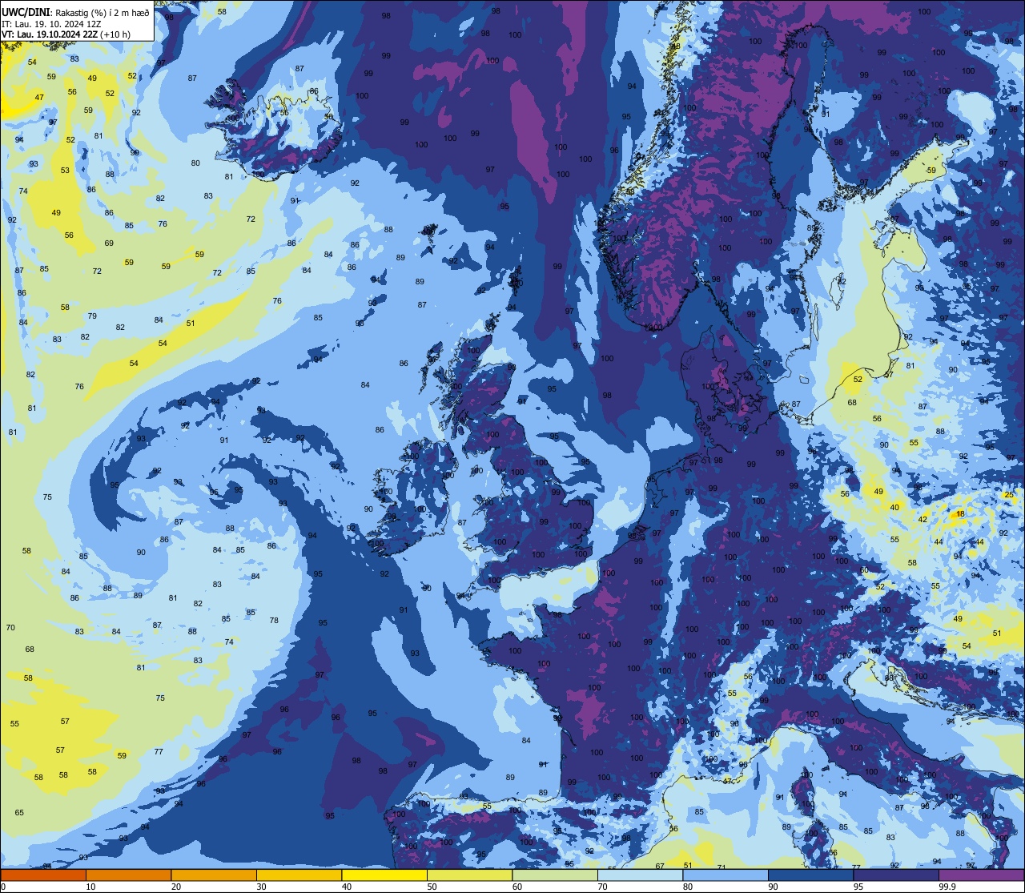Click the legend label '95'
The width and height of the screenshot is (1025, 893).
pos(858,887)
